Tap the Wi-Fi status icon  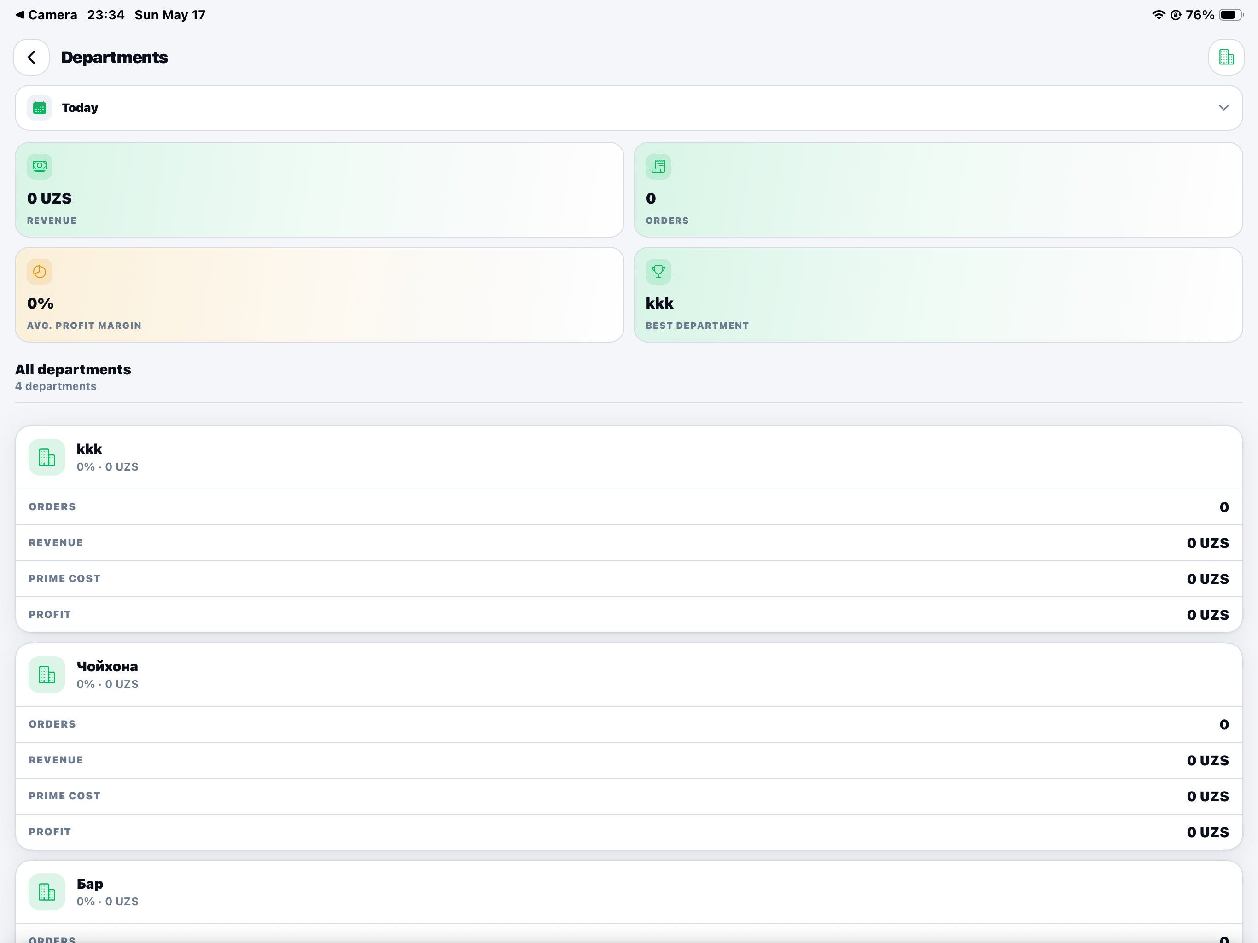click(x=1158, y=15)
